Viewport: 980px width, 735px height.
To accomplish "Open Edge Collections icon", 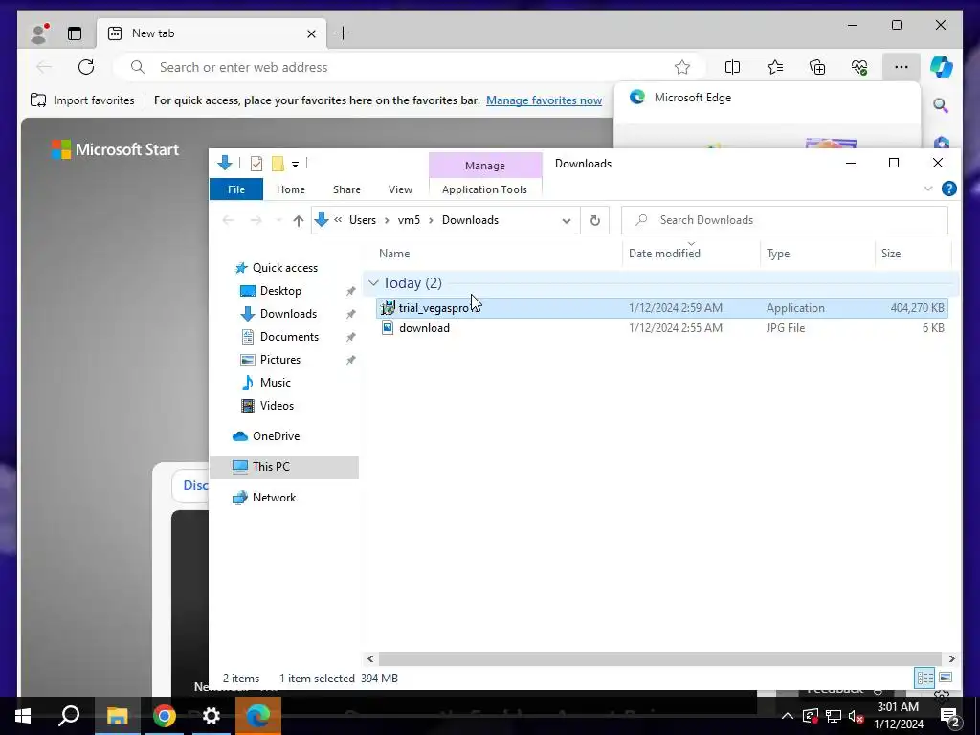I will coord(817,67).
